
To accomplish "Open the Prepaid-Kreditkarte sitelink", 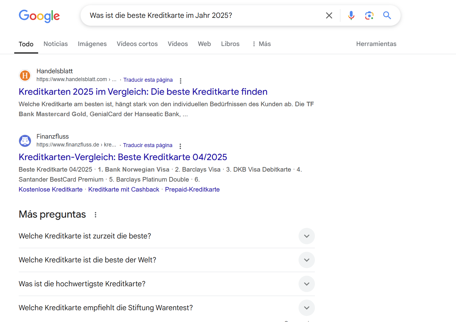I will pyautogui.click(x=192, y=189).
